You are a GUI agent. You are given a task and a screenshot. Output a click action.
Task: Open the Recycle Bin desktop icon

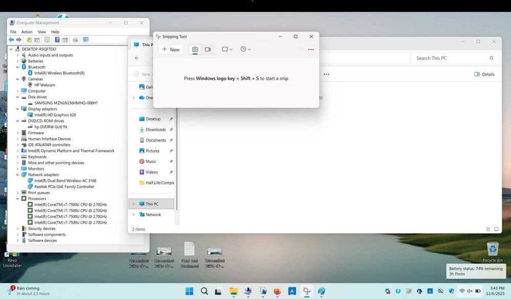click(493, 252)
